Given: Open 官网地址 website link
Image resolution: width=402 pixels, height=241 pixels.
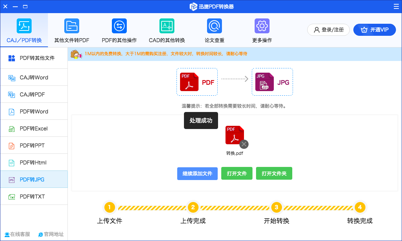Looking at the screenshot, I should [51, 234].
